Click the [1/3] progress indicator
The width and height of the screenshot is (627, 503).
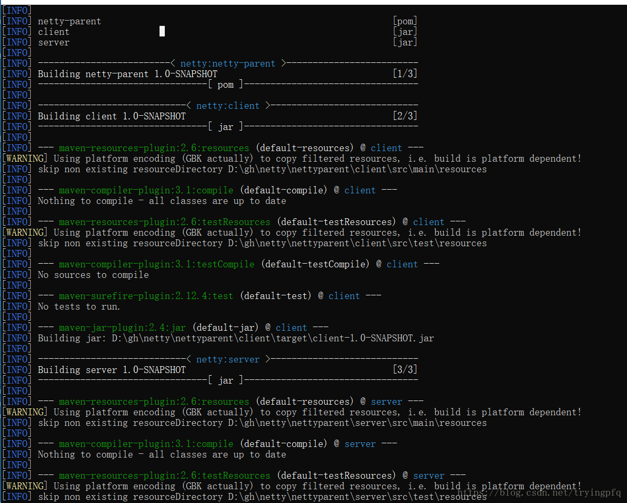pos(405,73)
